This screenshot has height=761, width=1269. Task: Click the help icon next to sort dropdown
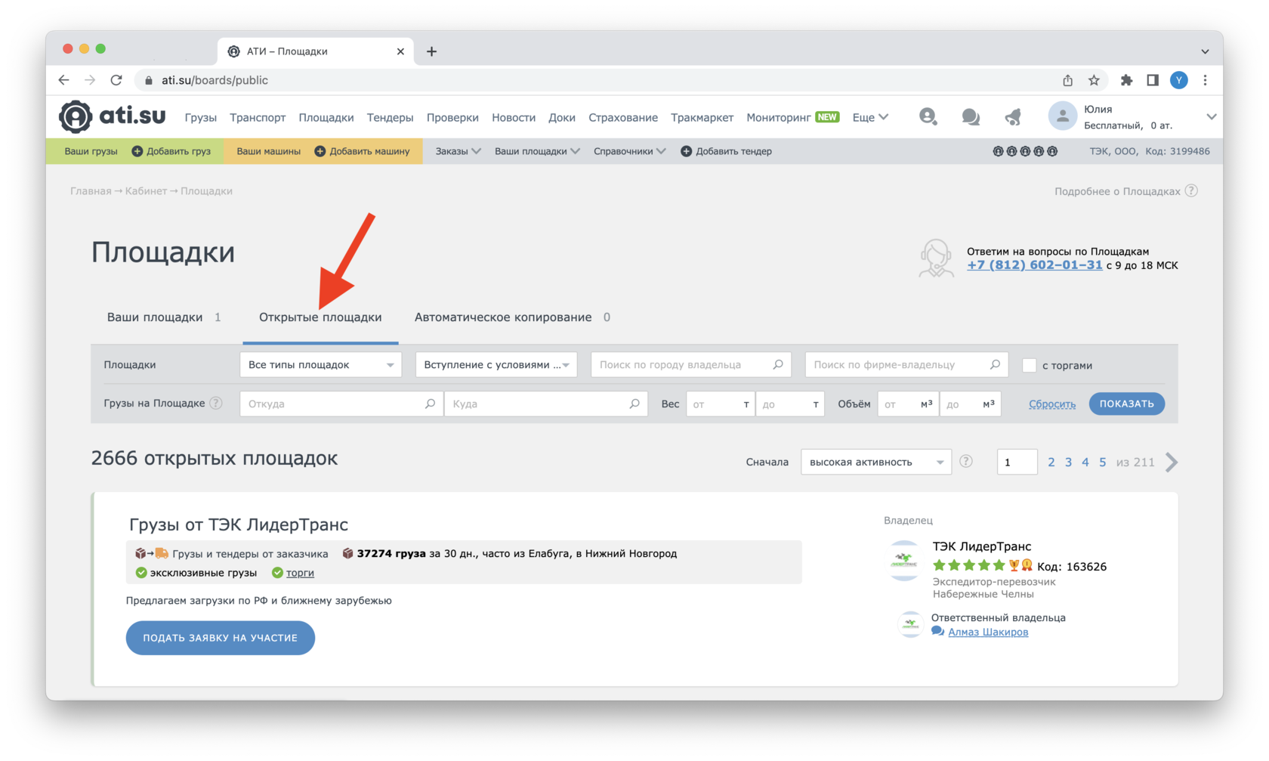(x=966, y=461)
